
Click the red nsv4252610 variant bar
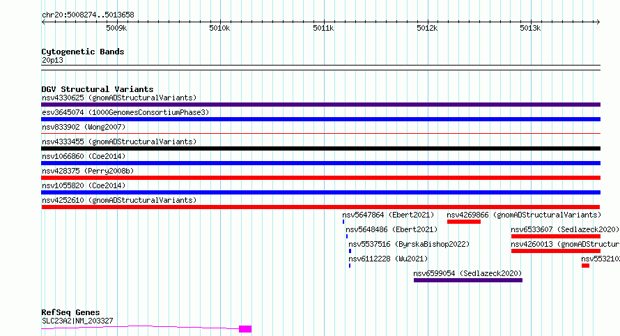click(x=320, y=207)
